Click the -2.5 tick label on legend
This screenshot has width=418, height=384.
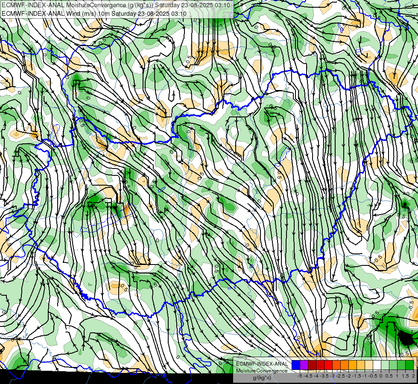pos(340,376)
